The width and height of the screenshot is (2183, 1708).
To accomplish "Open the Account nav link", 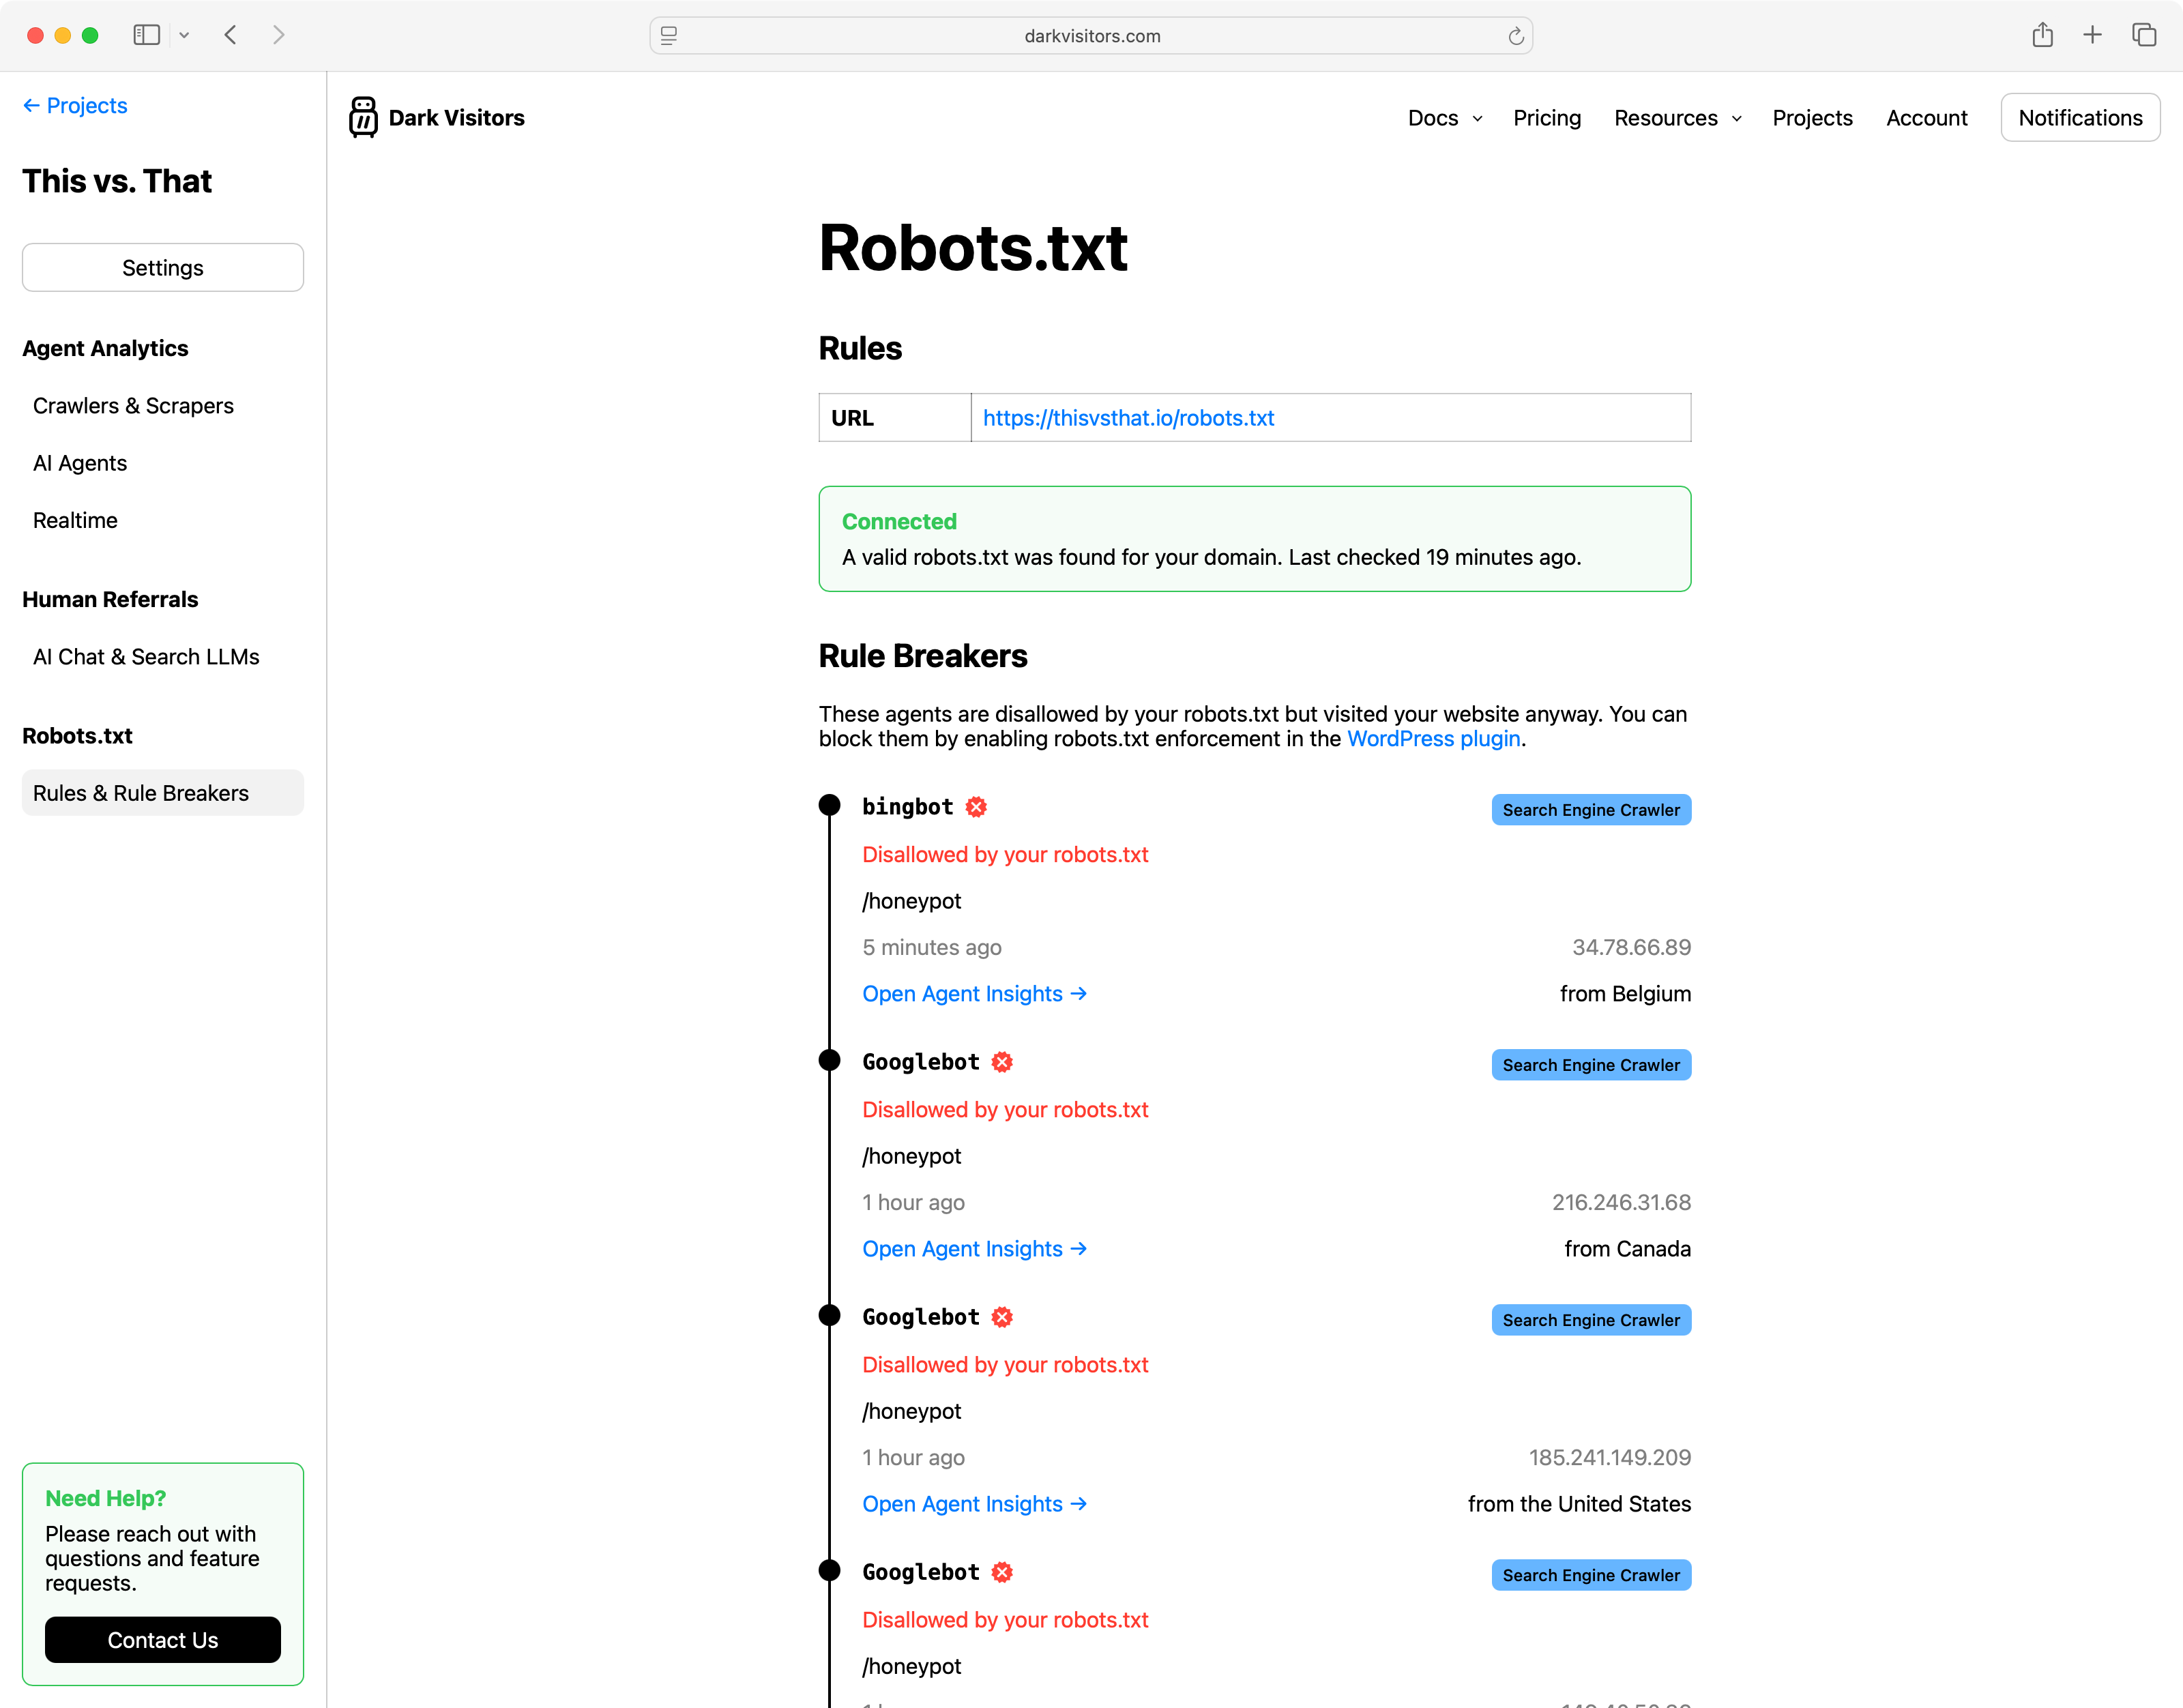I will pos(1926,118).
